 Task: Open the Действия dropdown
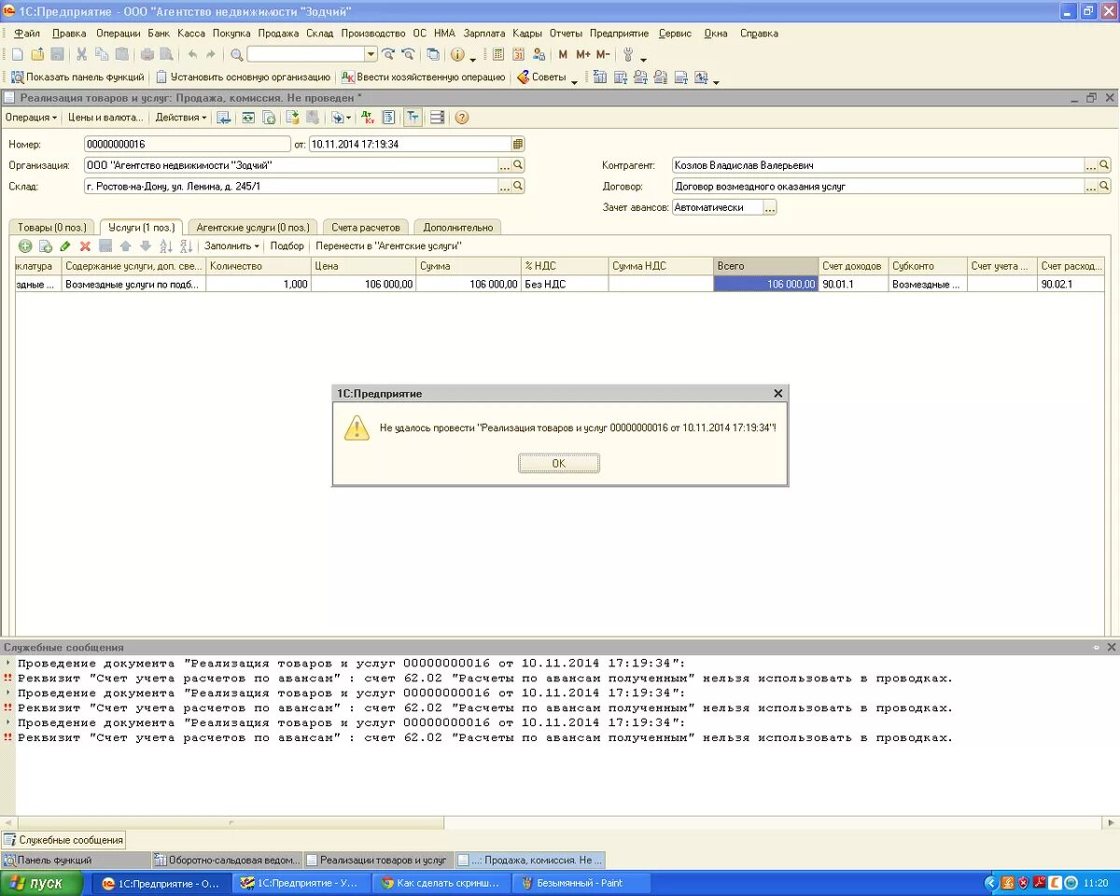point(181,118)
